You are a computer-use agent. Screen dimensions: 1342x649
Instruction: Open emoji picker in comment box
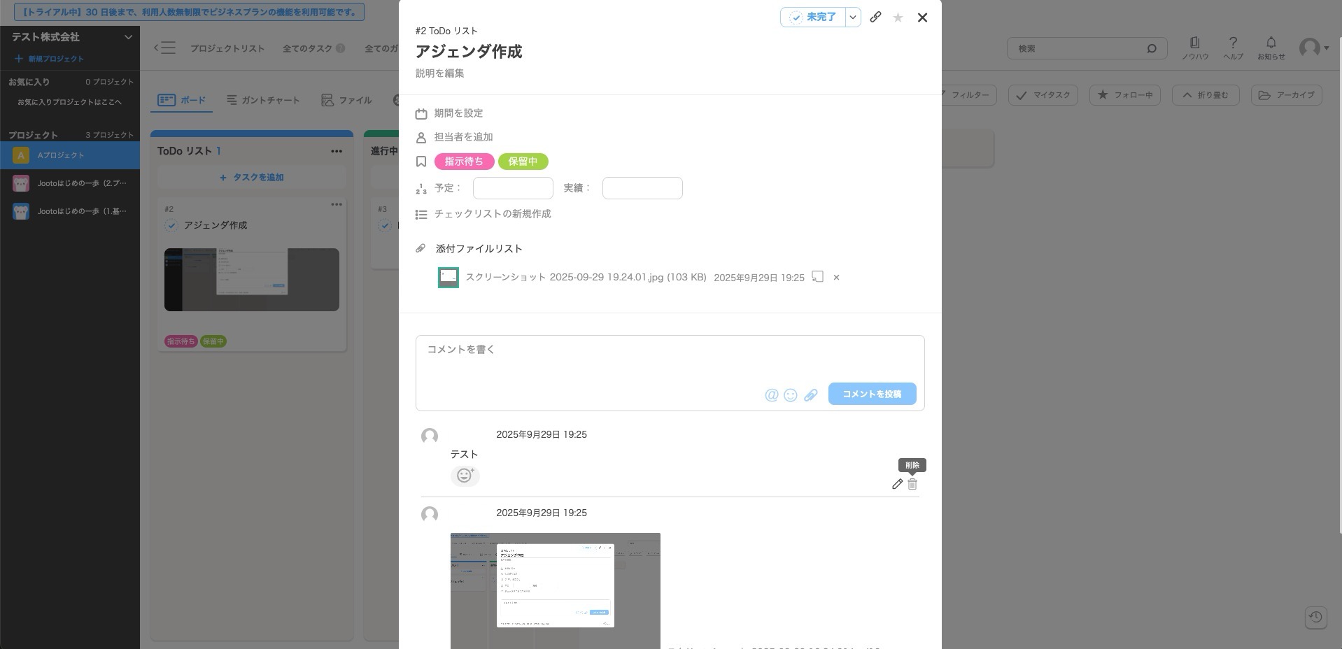click(x=791, y=395)
